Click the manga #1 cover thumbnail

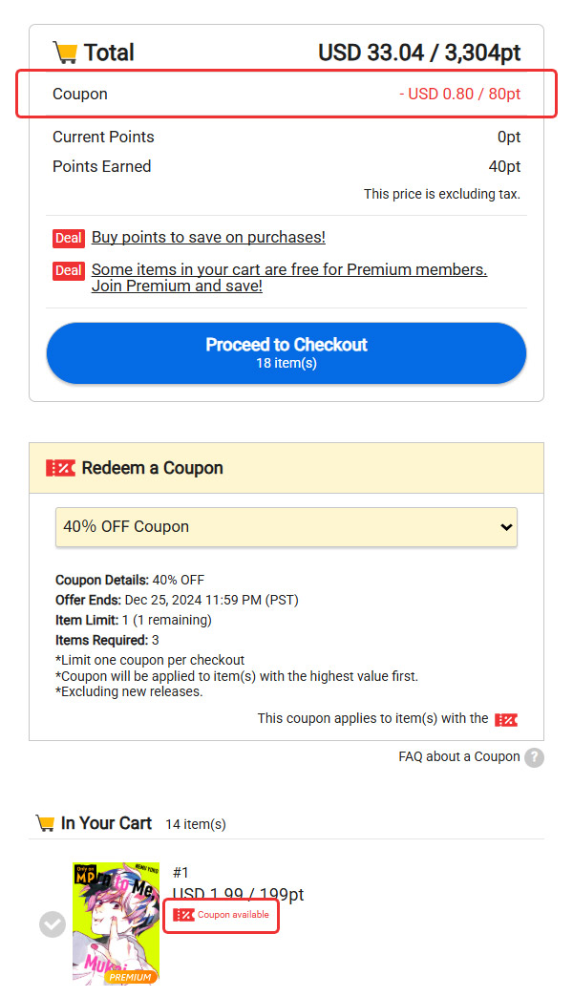click(x=115, y=923)
